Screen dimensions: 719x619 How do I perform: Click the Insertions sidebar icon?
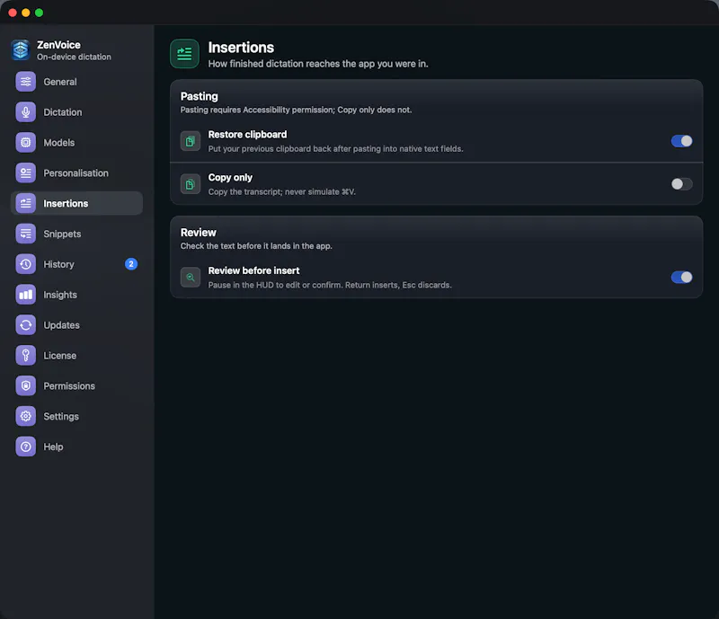click(x=26, y=203)
